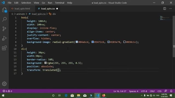Open Windows Action Center notifications
The height and width of the screenshot is (98, 175).
click(171, 96)
